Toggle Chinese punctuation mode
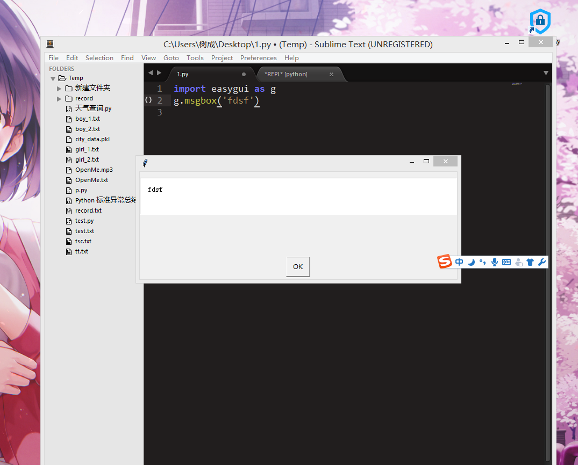The width and height of the screenshot is (578, 465). click(482, 262)
